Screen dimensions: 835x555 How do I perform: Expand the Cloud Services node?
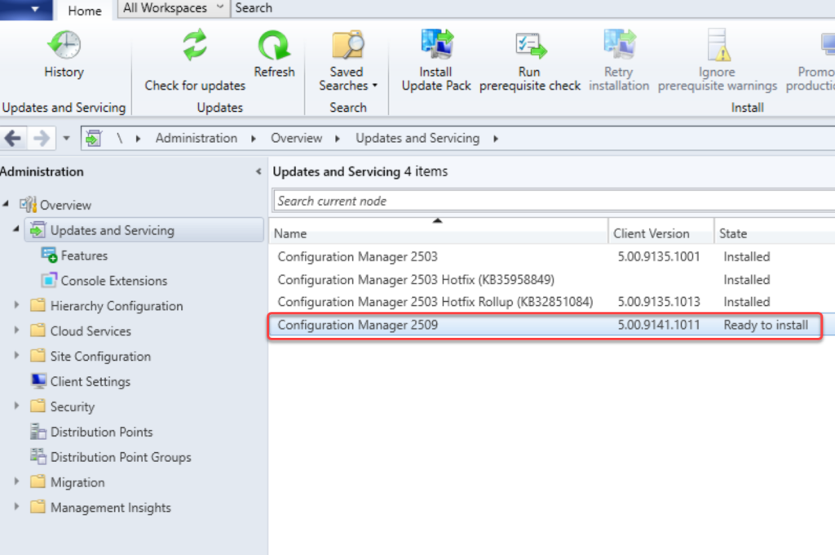tap(16, 330)
